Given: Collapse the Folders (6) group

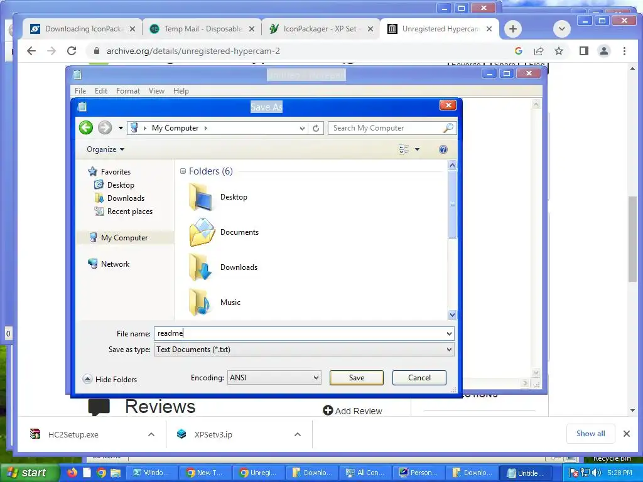Looking at the screenshot, I should [183, 171].
